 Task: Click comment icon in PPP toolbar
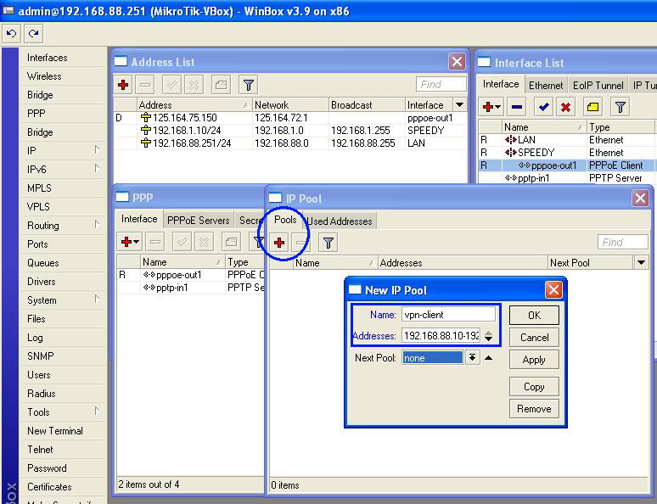click(x=231, y=242)
